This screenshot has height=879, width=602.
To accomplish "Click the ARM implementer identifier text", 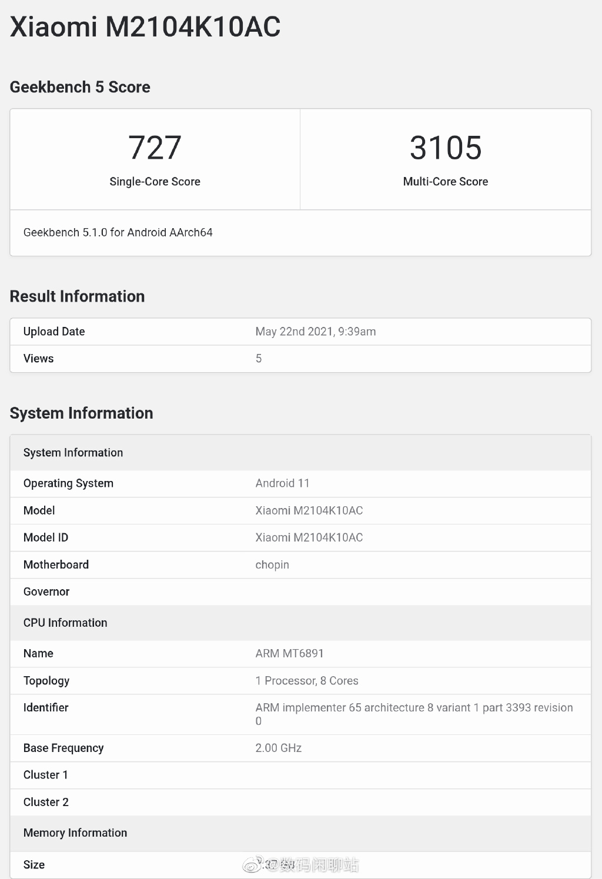I will [414, 708].
